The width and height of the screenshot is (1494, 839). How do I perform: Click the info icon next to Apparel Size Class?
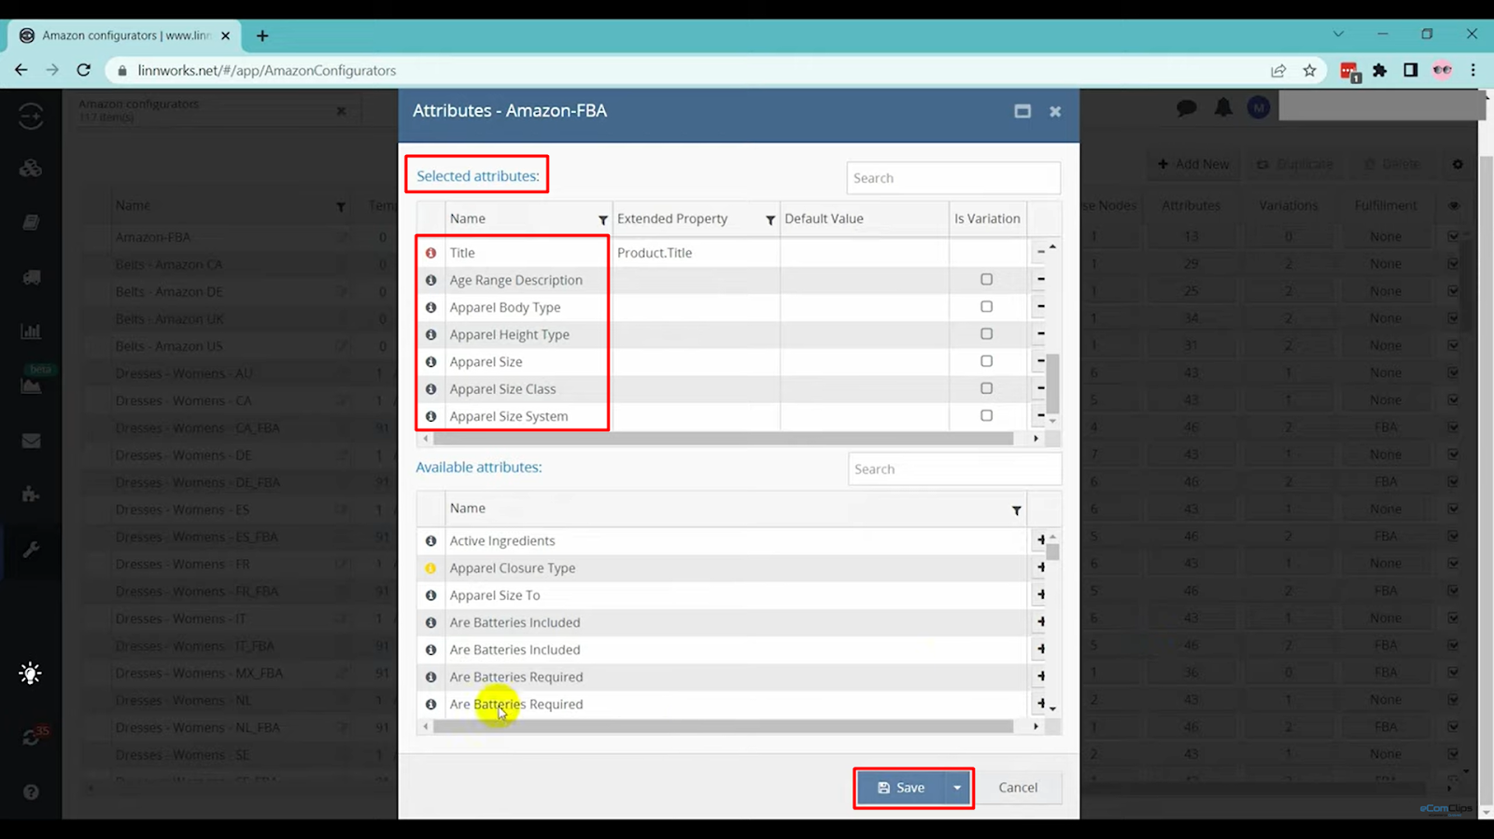pos(430,389)
